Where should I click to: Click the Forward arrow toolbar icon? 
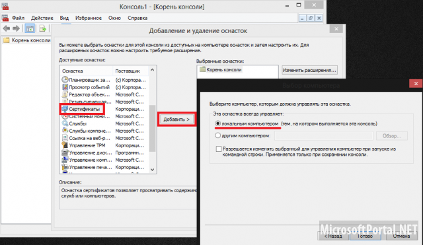16,28
